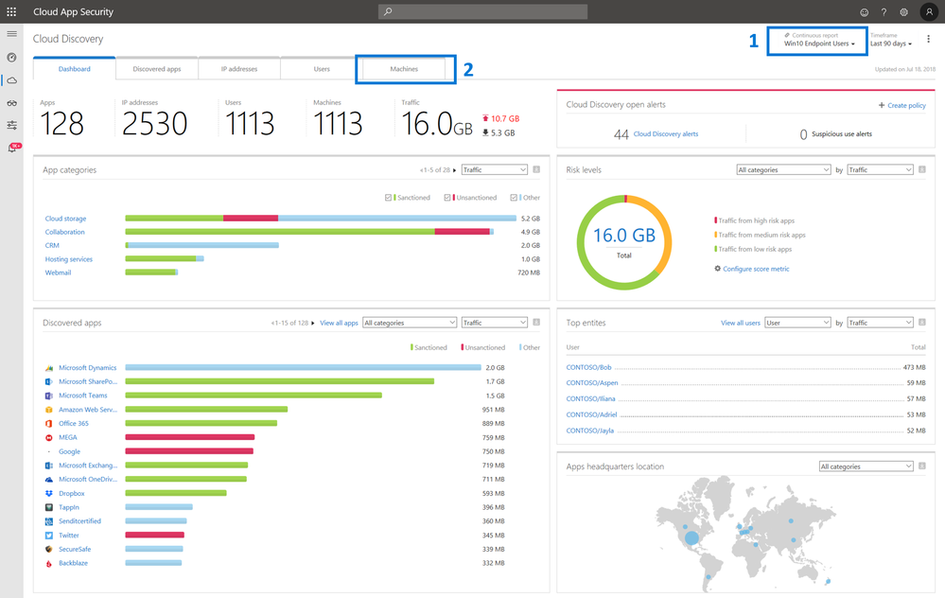Image resolution: width=945 pixels, height=598 pixels.
Task: Click the App categories panel corner icon
Action: pos(536,169)
